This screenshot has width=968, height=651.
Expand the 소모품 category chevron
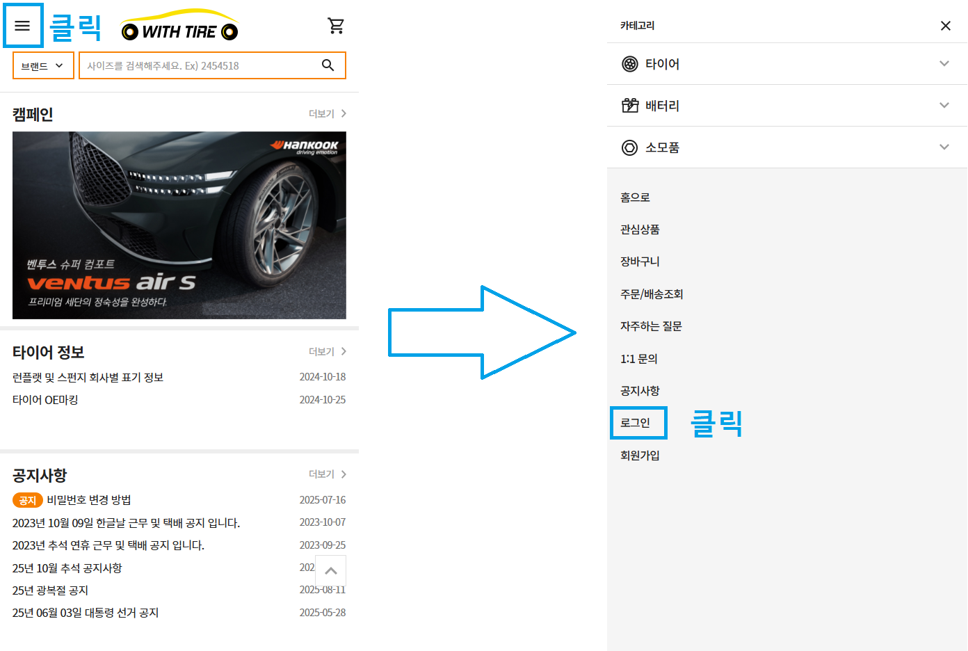pos(944,147)
